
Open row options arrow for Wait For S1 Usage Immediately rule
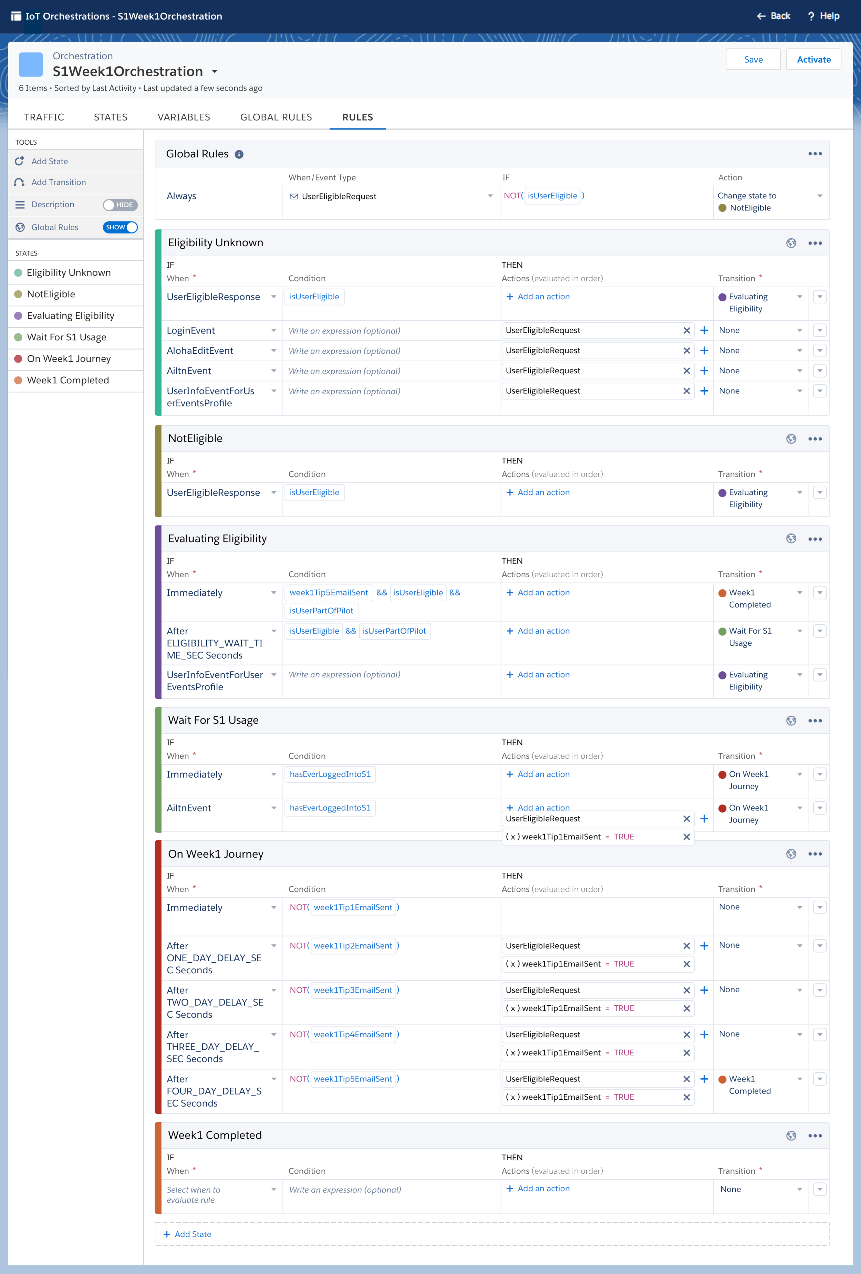(x=819, y=774)
